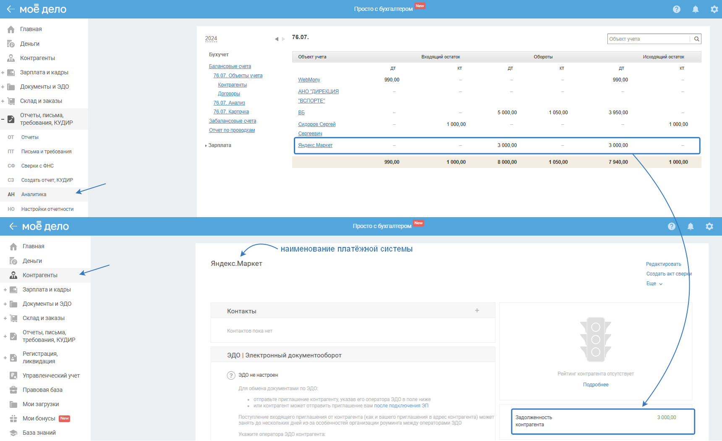
Task: Click the magnifier search icon beside Объект учета field
Action: pyautogui.click(x=697, y=39)
